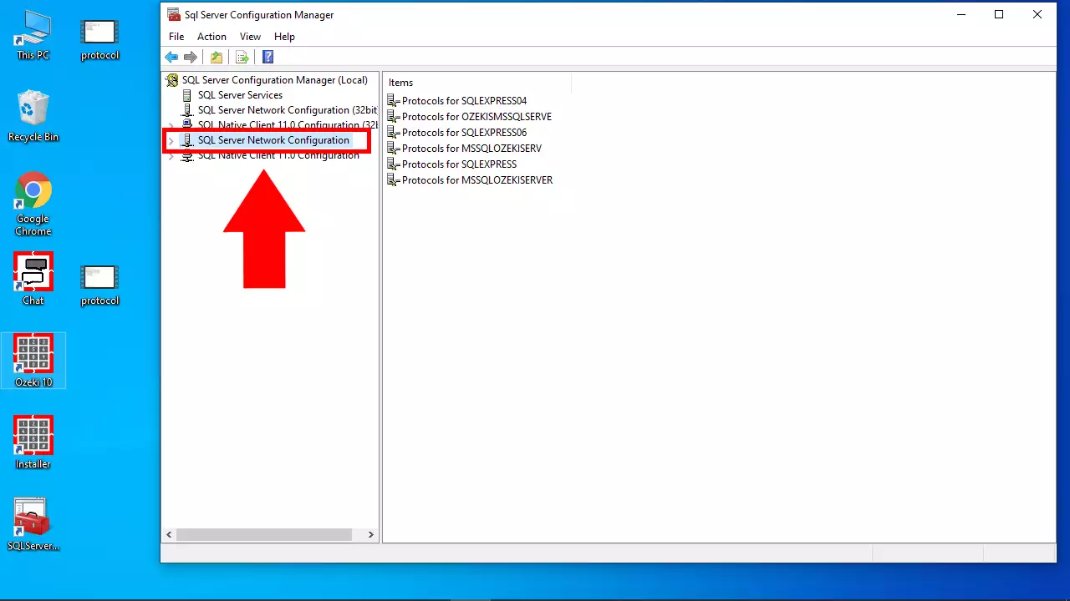Image resolution: width=1070 pixels, height=601 pixels.
Task: Select 'Protocols for SQLEXPRESS' text
Action: [x=459, y=164]
